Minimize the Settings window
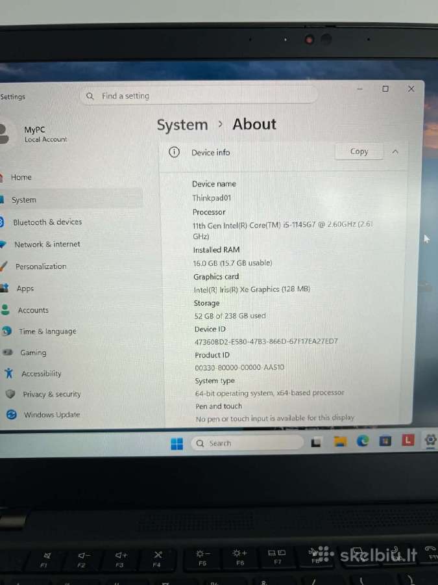 (x=359, y=89)
